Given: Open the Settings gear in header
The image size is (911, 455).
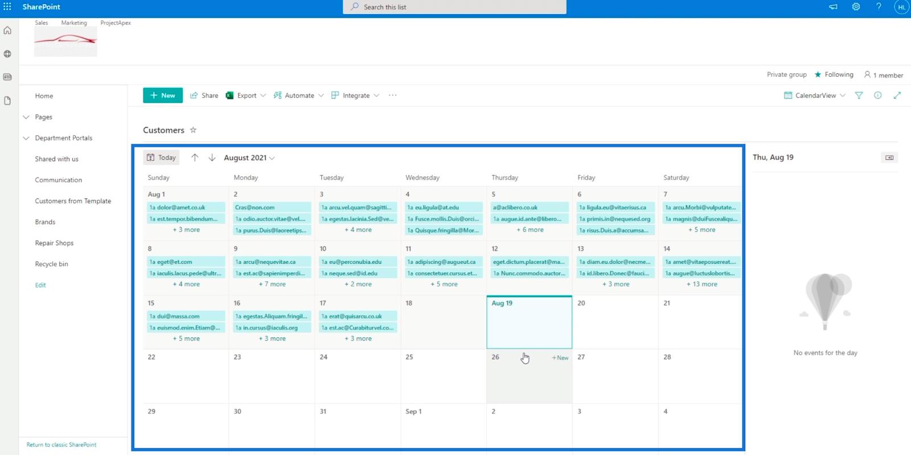Looking at the screenshot, I should click(856, 7).
